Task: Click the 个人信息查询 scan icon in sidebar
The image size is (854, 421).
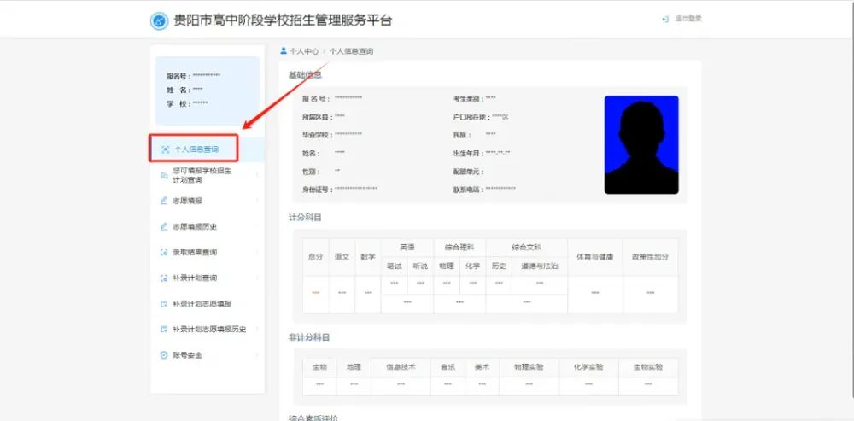Action: [166, 149]
